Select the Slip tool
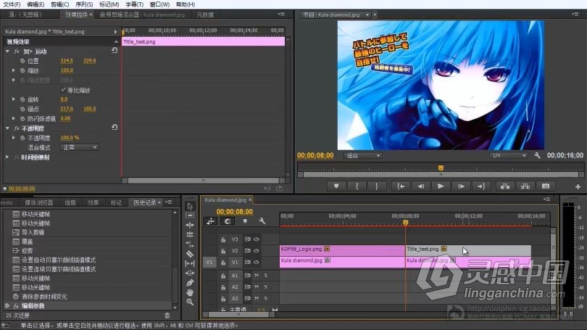Image resolution: width=587 pixels, height=330 pixels. pyautogui.click(x=190, y=264)
